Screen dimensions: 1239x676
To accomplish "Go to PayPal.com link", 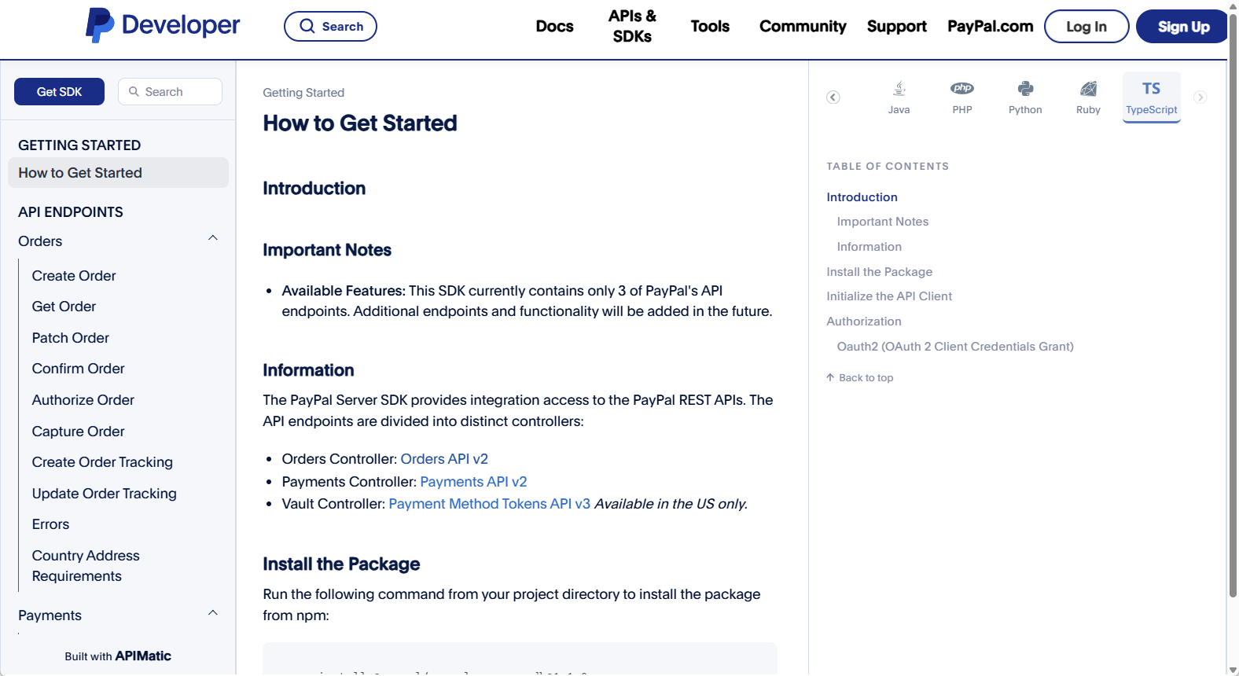I will pyautogui.click(x=990, y=26).
